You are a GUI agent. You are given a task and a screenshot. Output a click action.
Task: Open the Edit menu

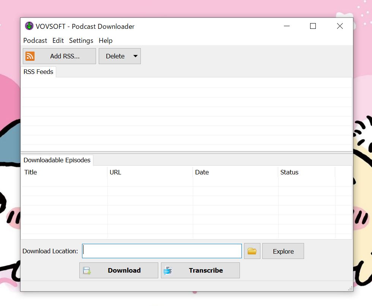[58, 41]
